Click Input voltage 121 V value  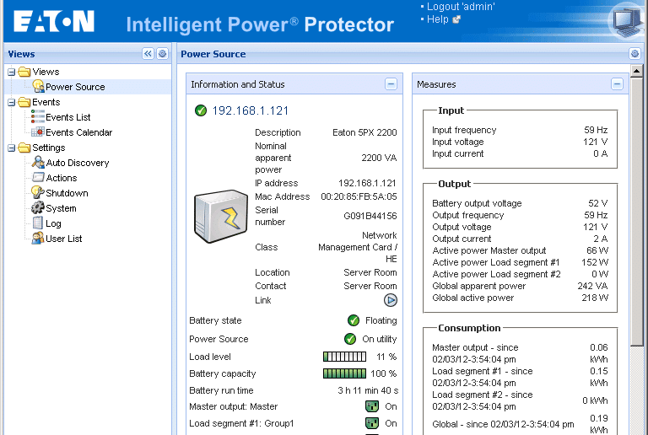tap(595, 142)
